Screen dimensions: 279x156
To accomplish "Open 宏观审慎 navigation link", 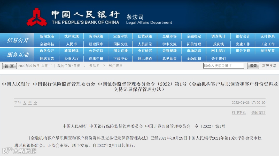I will (x=120, y=36).
